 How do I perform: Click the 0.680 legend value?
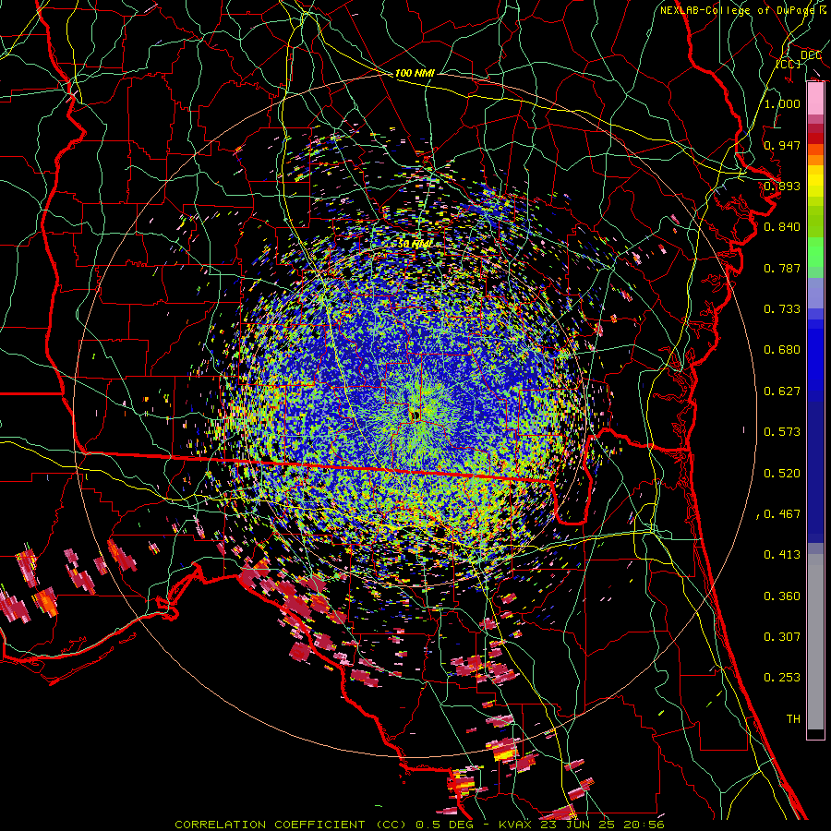tap(782, 350)
